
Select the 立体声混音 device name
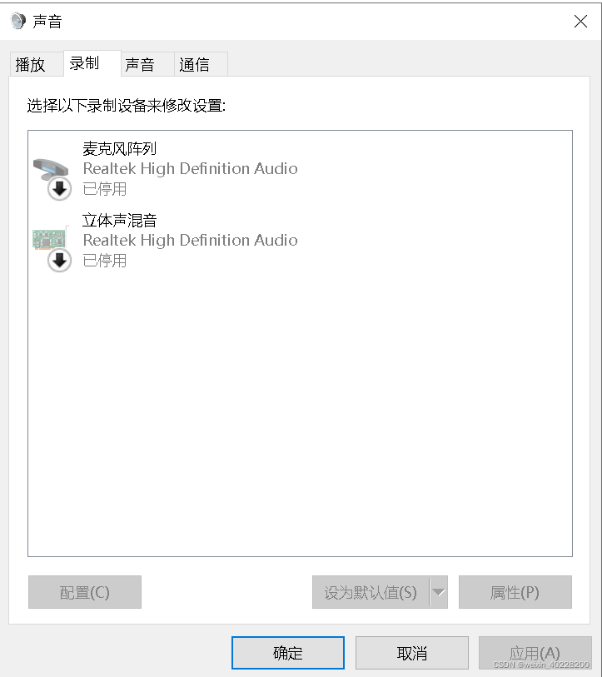pyautogui.click(x=120, y=220)
